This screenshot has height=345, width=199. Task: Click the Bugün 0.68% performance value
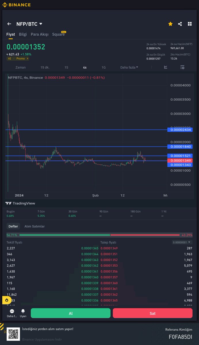(10, 216)
